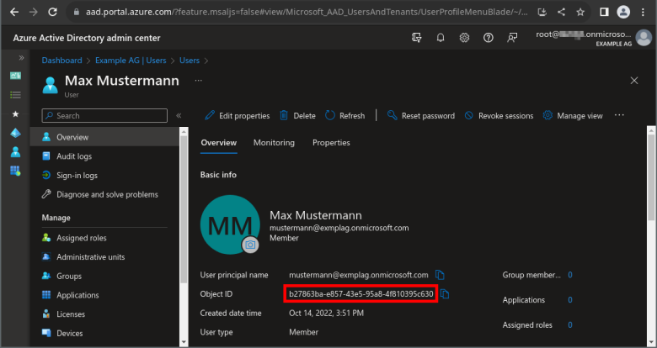Open the feedback icon in the portal header
The image size is (657, 348).
coord(512,38)
